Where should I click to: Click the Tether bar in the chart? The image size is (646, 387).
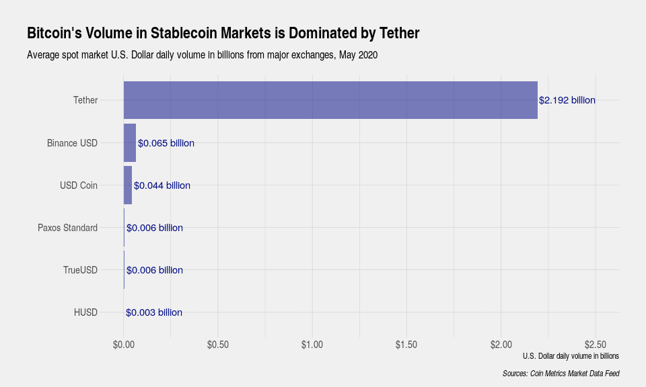click(x=330, y=100)
